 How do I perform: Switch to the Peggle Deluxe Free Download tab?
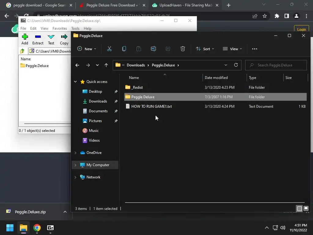click(112, 5)
